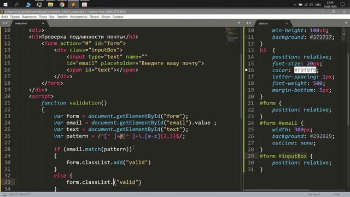
Task: Open the Перейти menu
Action: (x=62, y=17)
